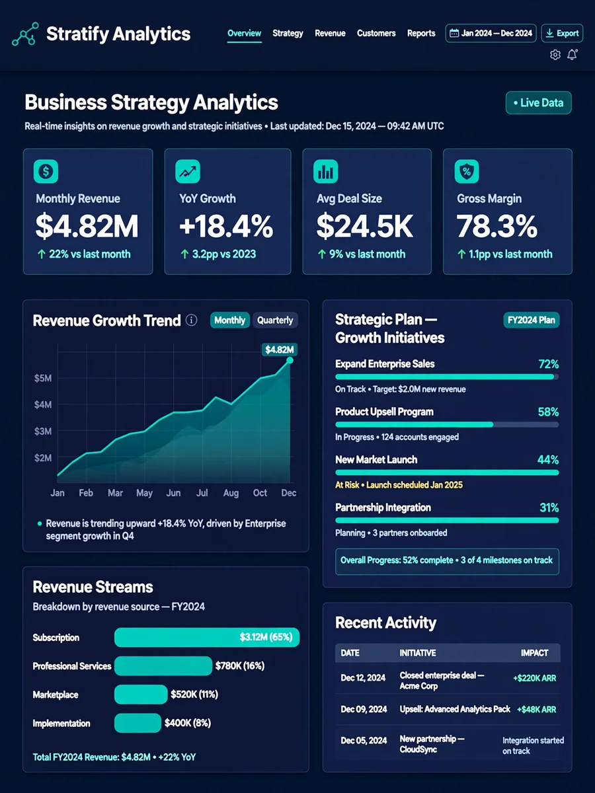
Task: Click the +$48K ARR impact value
Action: [536, 710]
